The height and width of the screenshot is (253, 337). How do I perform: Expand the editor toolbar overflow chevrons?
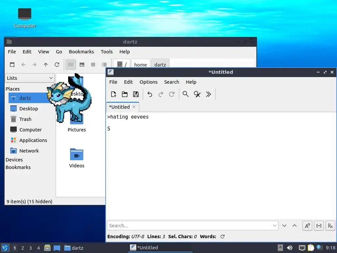[208, 94]
